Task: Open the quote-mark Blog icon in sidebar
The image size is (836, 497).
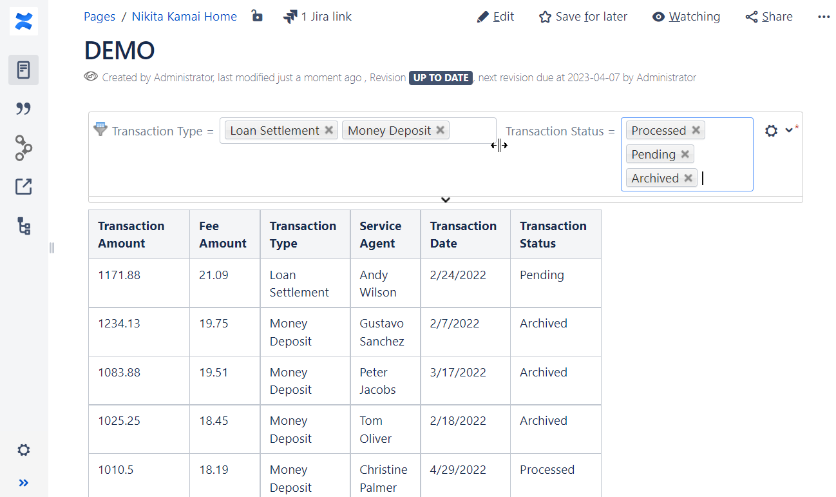Action: coord(24,109)
